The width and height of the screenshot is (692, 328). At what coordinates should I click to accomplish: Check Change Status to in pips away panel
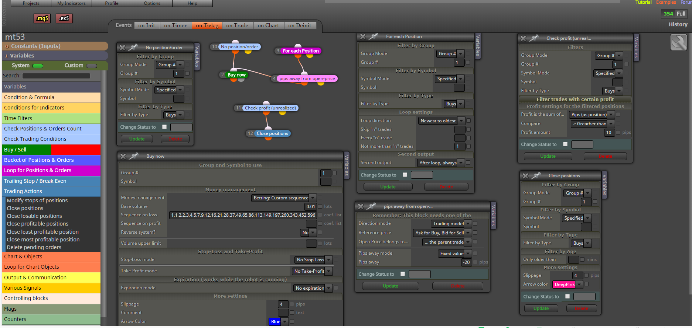[403, 274]
